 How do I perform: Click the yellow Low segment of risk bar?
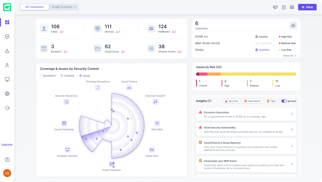(258, 74)
